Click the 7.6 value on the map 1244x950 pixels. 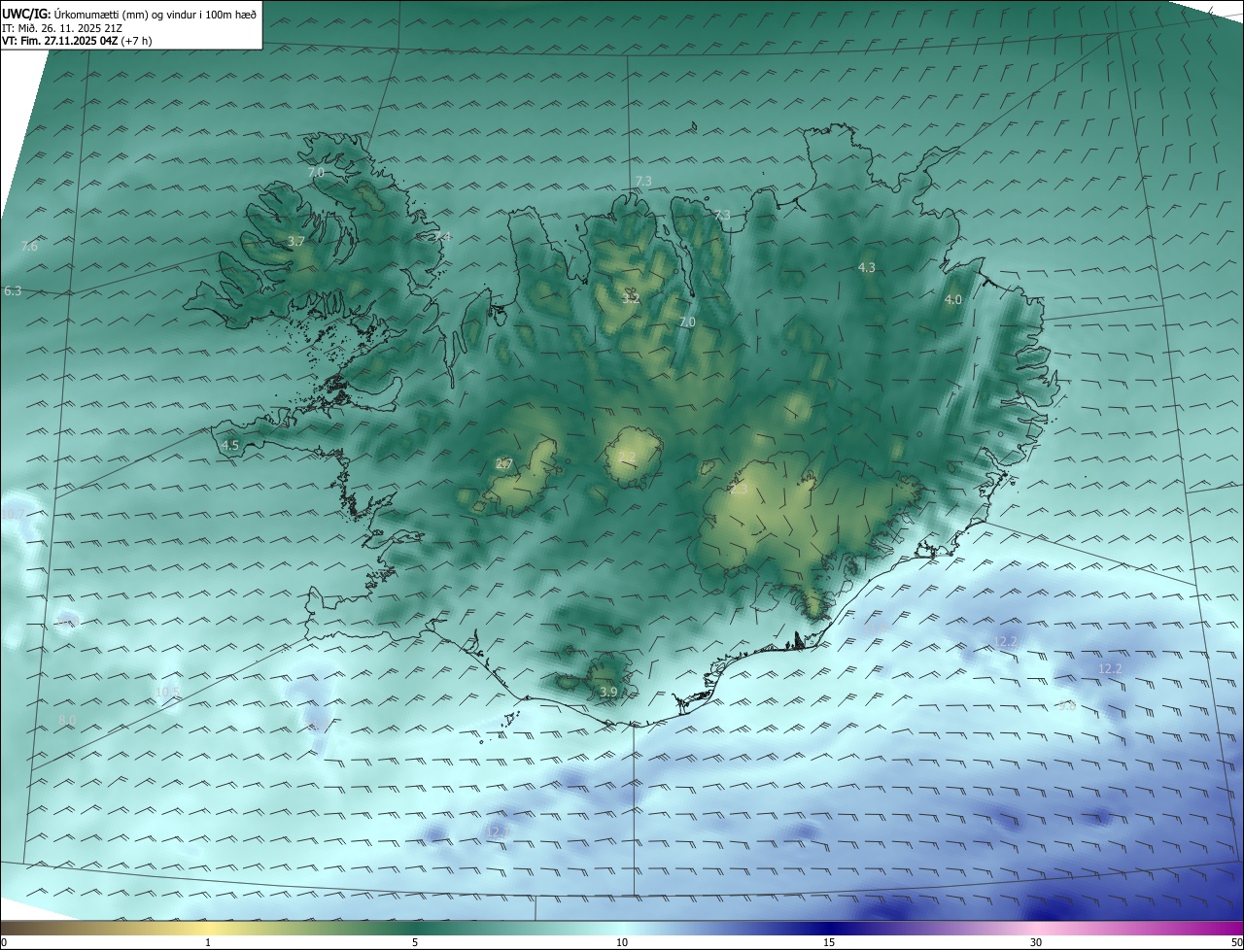29,247
